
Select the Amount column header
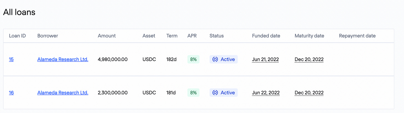[x=107, y=36]
